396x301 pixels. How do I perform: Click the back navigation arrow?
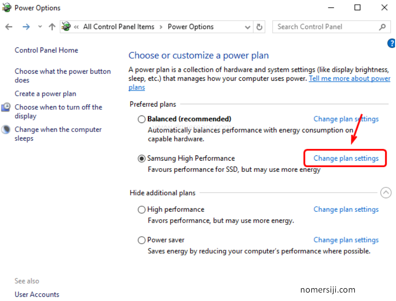pos(8,27)
